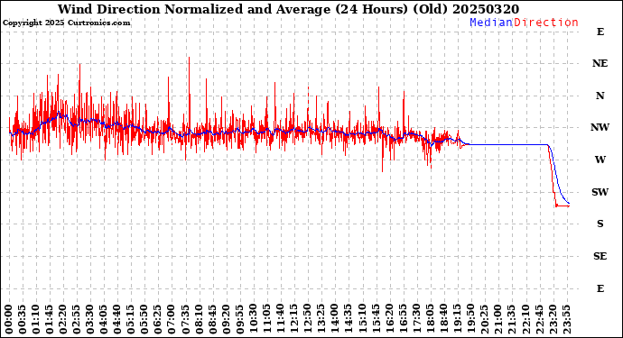
Task: Click the "21:00" time axis label
Action: tap(497, 320)
